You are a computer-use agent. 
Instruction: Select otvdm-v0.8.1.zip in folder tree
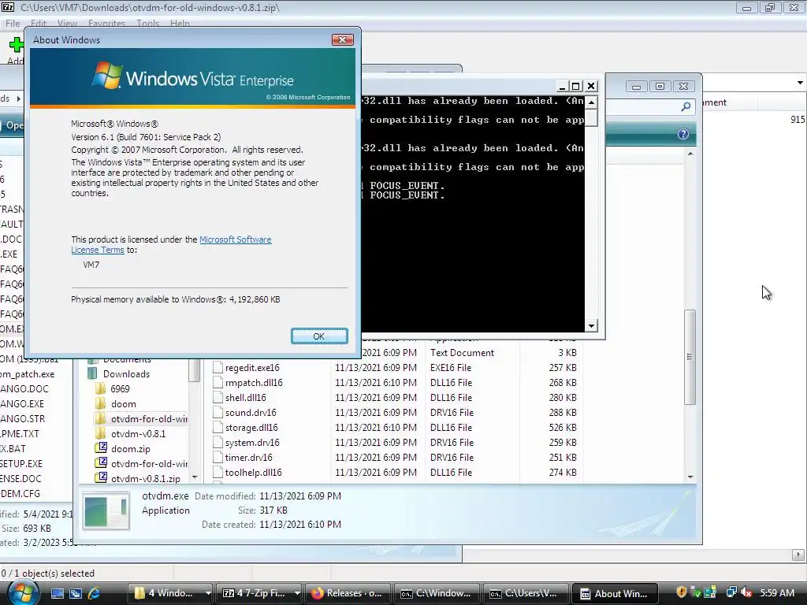click(x=145, y=478)
